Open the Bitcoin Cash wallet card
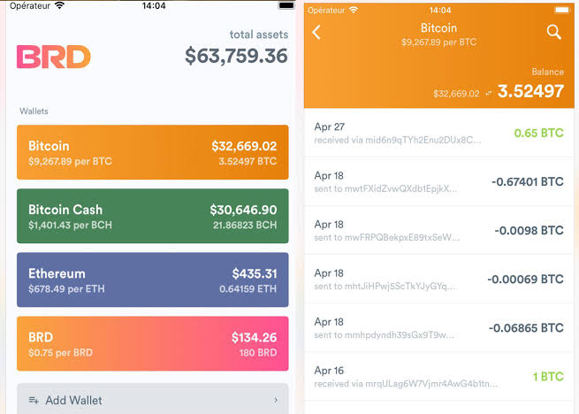This screenshot has height=414, width=579. click(x=153, y=216)
